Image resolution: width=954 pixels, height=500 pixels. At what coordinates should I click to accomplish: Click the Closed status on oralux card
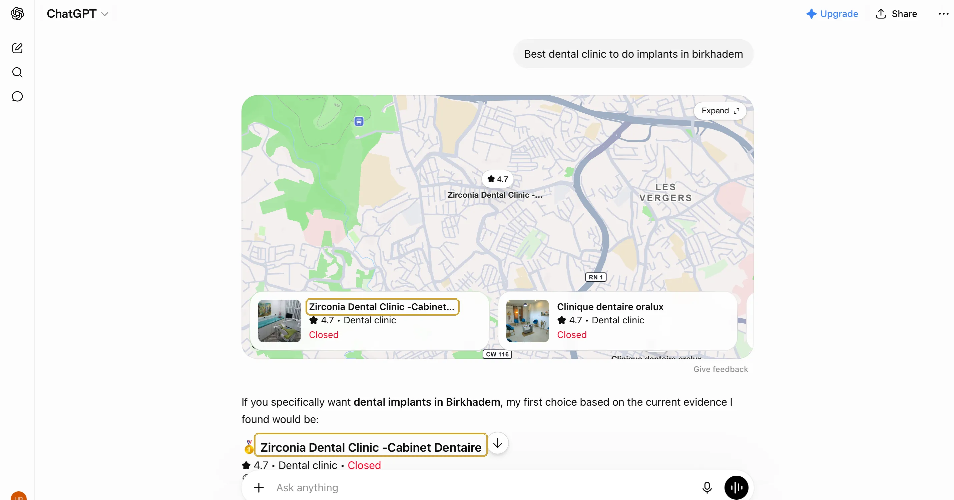[x=572, y=335]
